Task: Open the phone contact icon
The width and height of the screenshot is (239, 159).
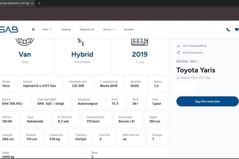Action: (228, 30)
